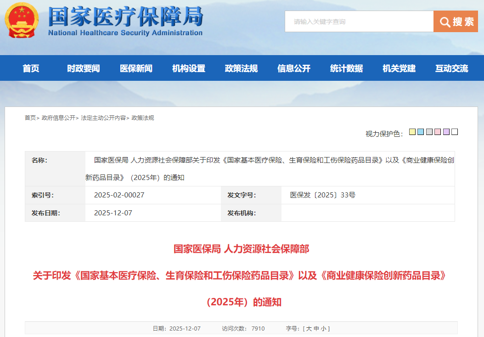484x337 pixels.
Task: Open the 信息公开 menu
Action: 294,68
